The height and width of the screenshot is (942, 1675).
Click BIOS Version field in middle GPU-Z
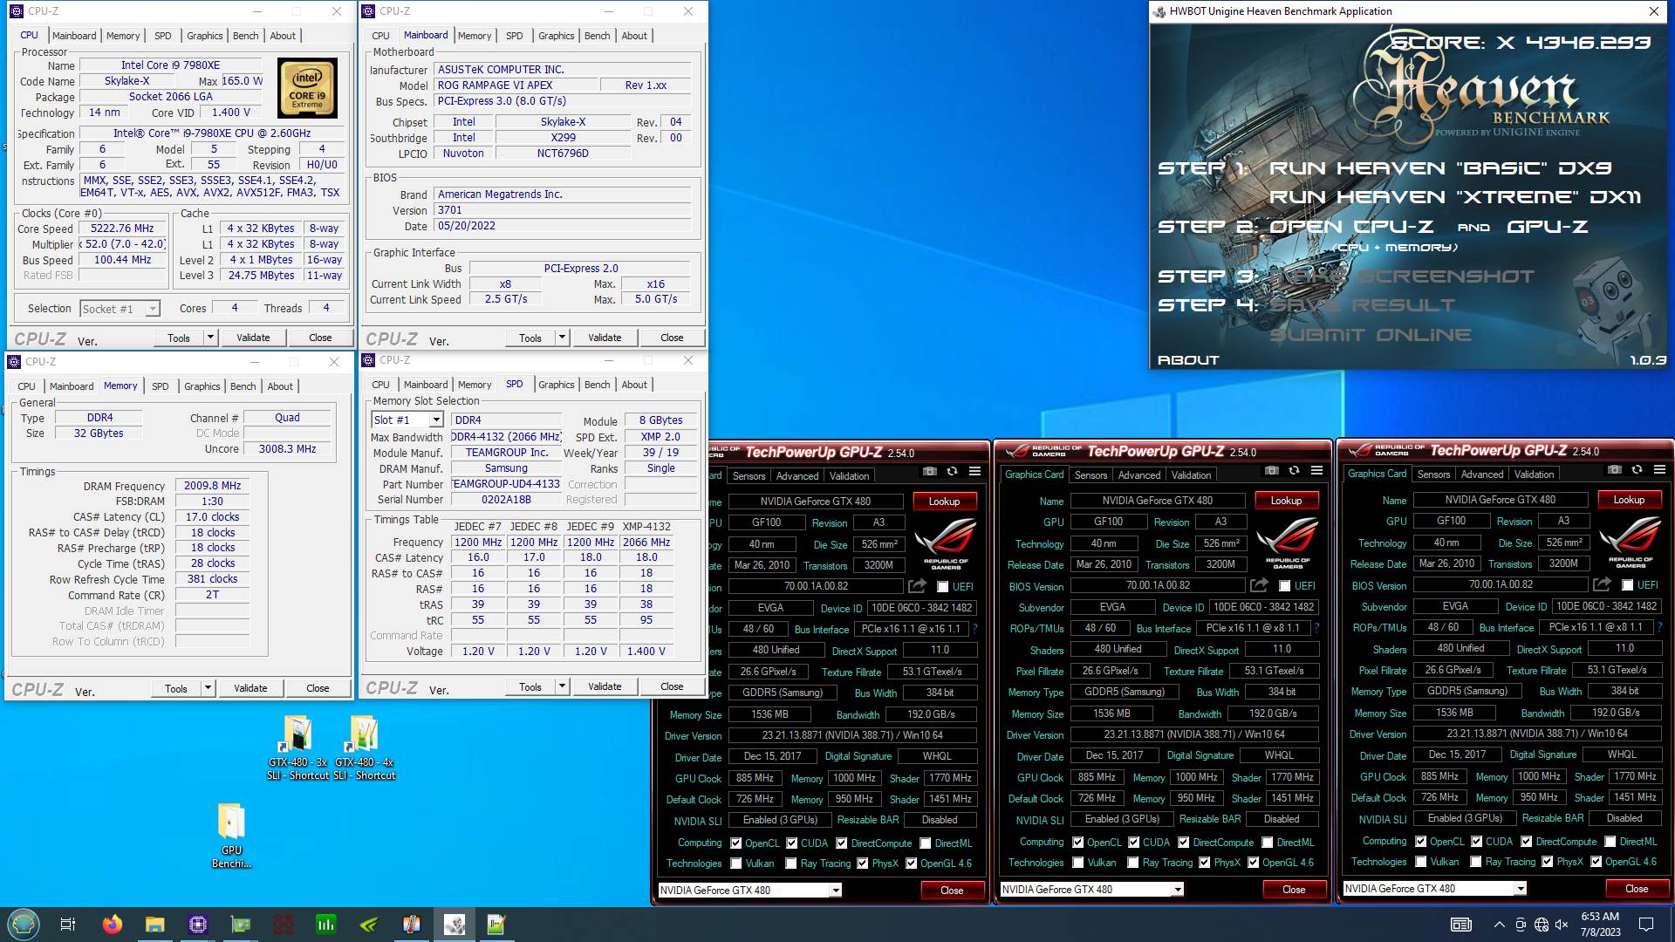(1158, 586)
